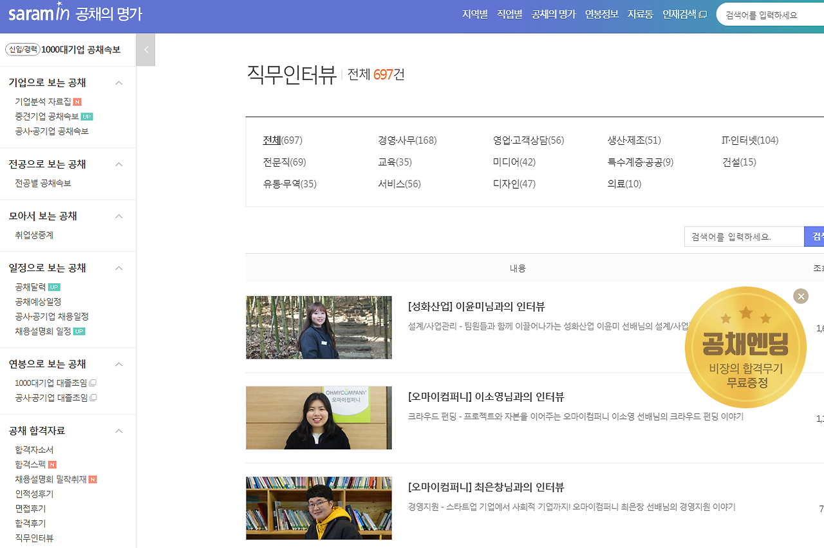Collapse the 기업으로 보는 공채 section
This screenshot has width=824, height=548.
click(x=118, y=82)
